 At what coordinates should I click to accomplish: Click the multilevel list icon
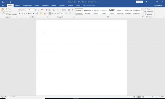point(58,10)
